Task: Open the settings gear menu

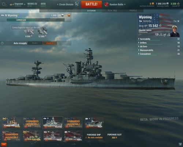Action: (x=4, y=4)
